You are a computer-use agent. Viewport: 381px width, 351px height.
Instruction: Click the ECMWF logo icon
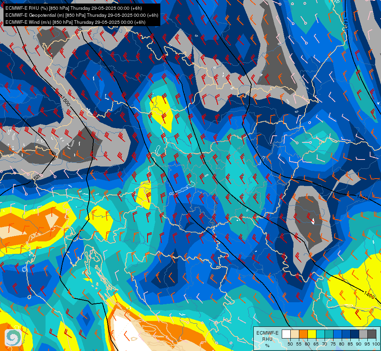pyautogui.click(x=13, y=338)
